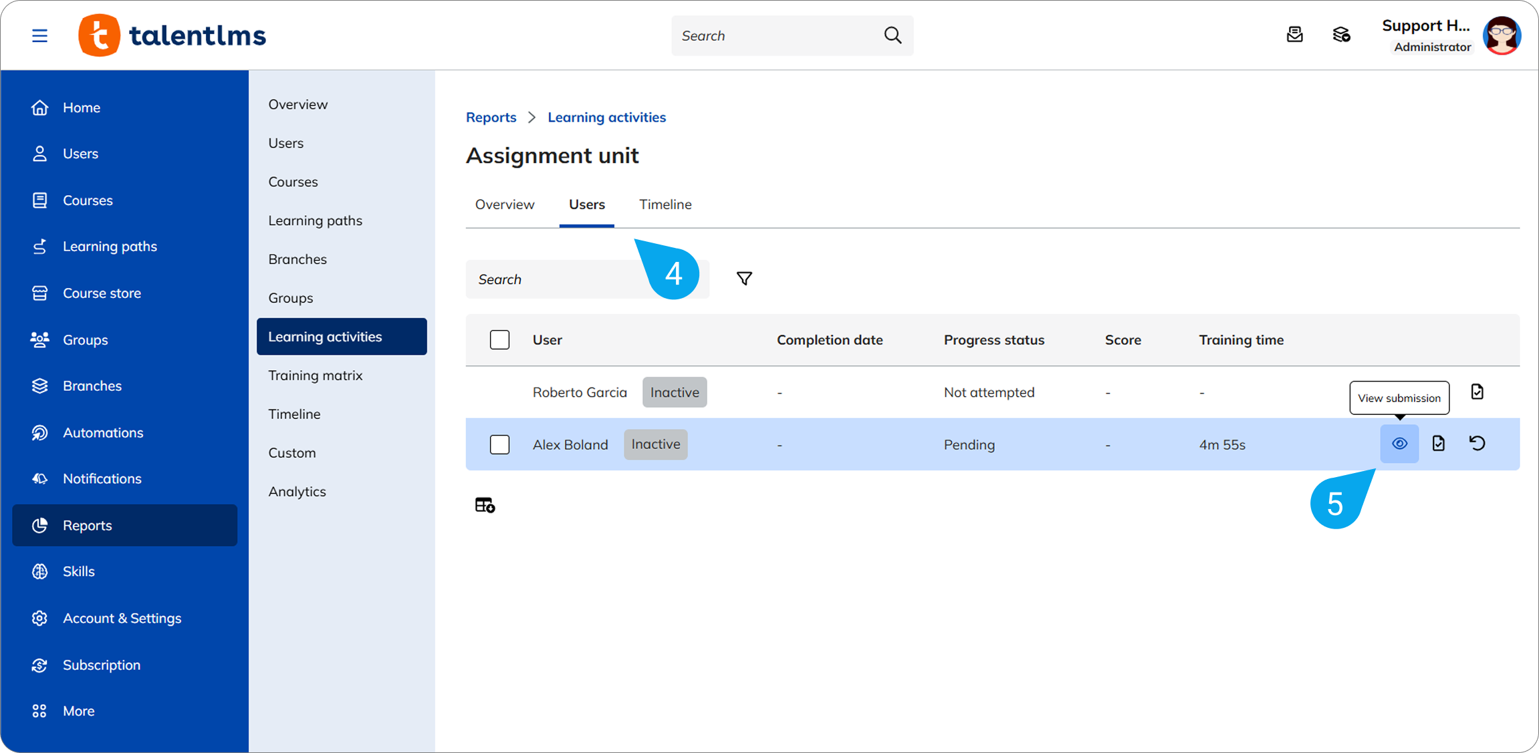
Task: Click the course catalog icon near the profile
Action: (1341, 35)
